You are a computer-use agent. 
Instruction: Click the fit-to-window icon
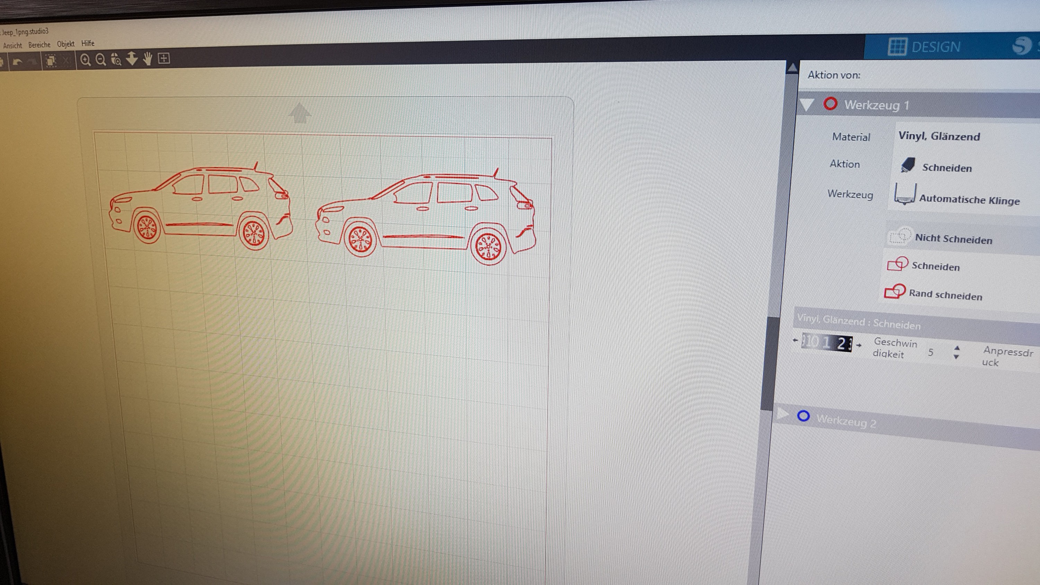point(164,59)
